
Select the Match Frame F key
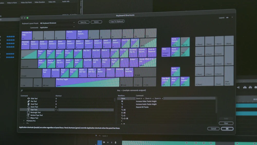(x=69, y=63)
